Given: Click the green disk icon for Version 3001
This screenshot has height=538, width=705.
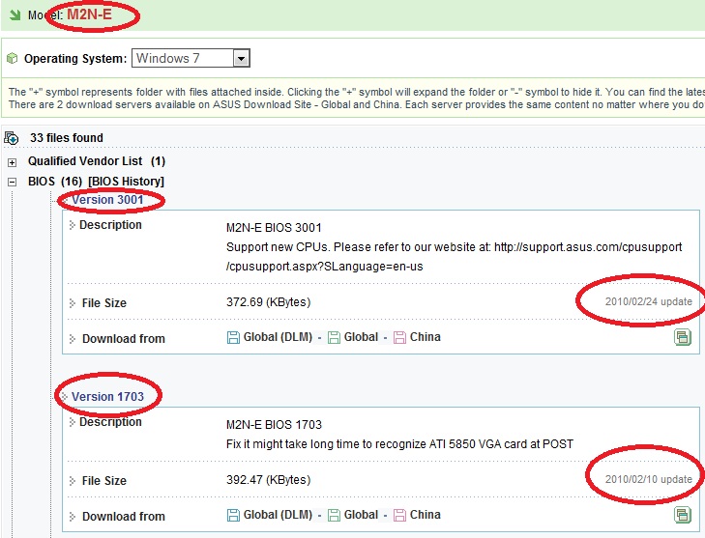Looking at the screenshot, I should [334, 337].
